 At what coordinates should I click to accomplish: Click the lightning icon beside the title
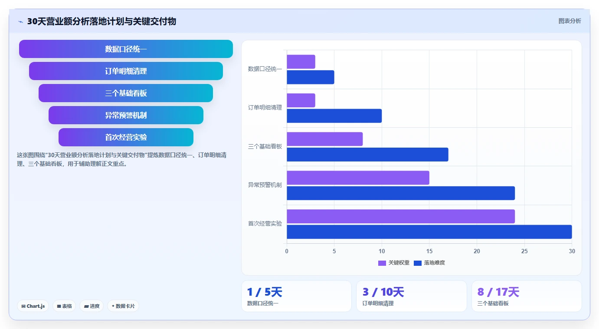(x=20, y=22)
